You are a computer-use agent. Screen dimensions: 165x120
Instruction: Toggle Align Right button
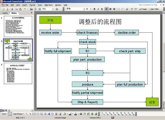114,9
